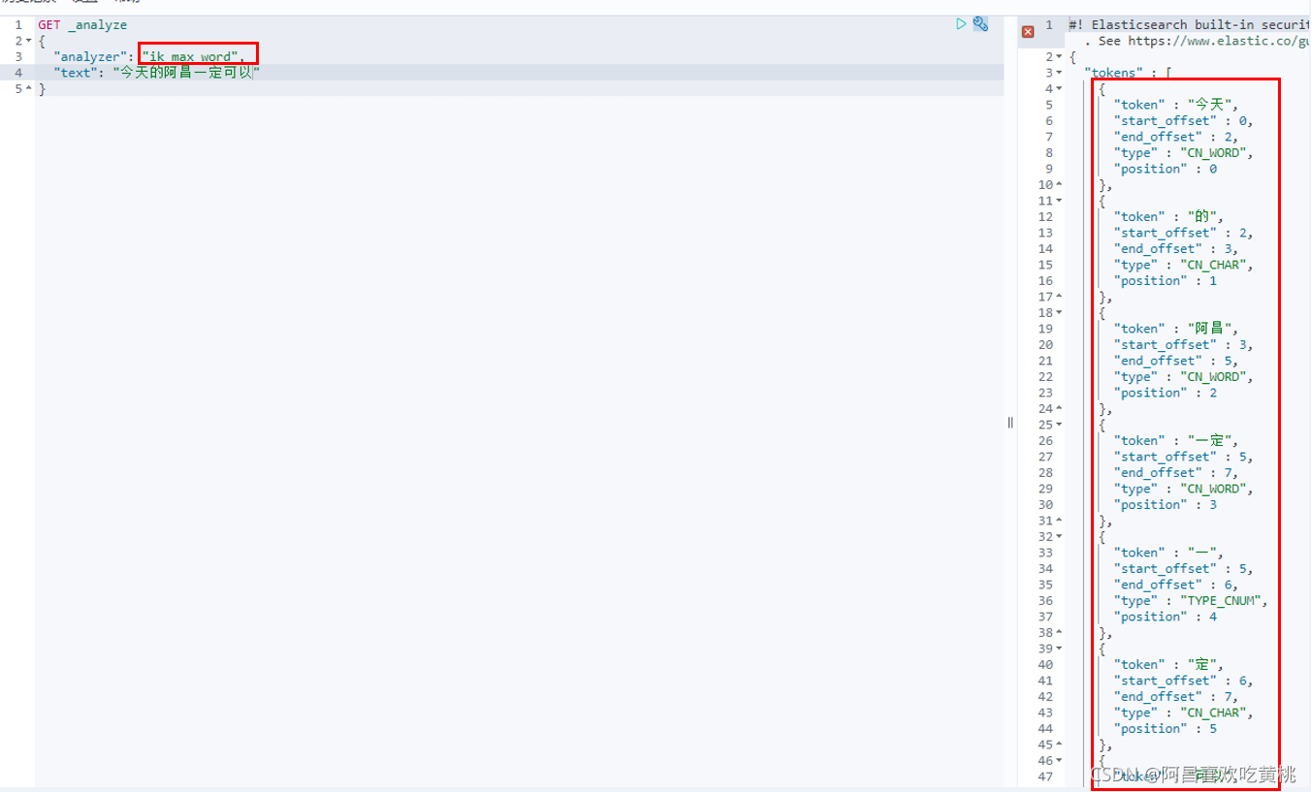Click the token value "今天"
The image size is (1311, 792).
point(1212,105)
